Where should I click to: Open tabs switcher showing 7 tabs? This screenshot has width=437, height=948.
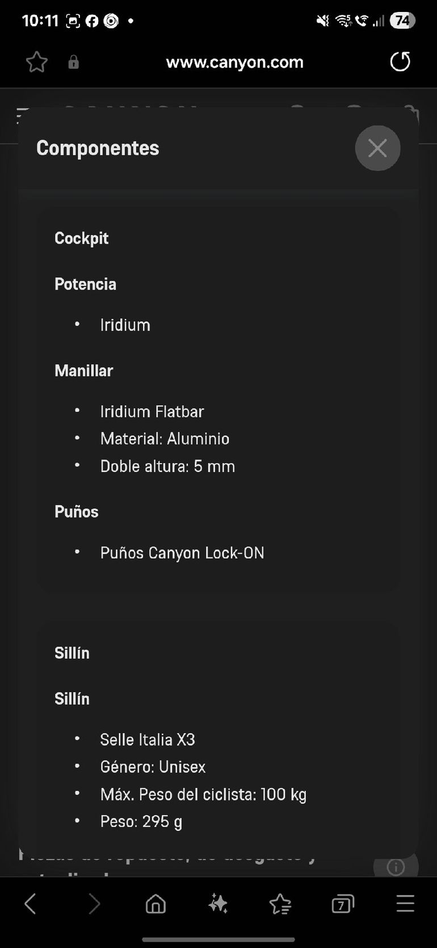pos(342,903)
